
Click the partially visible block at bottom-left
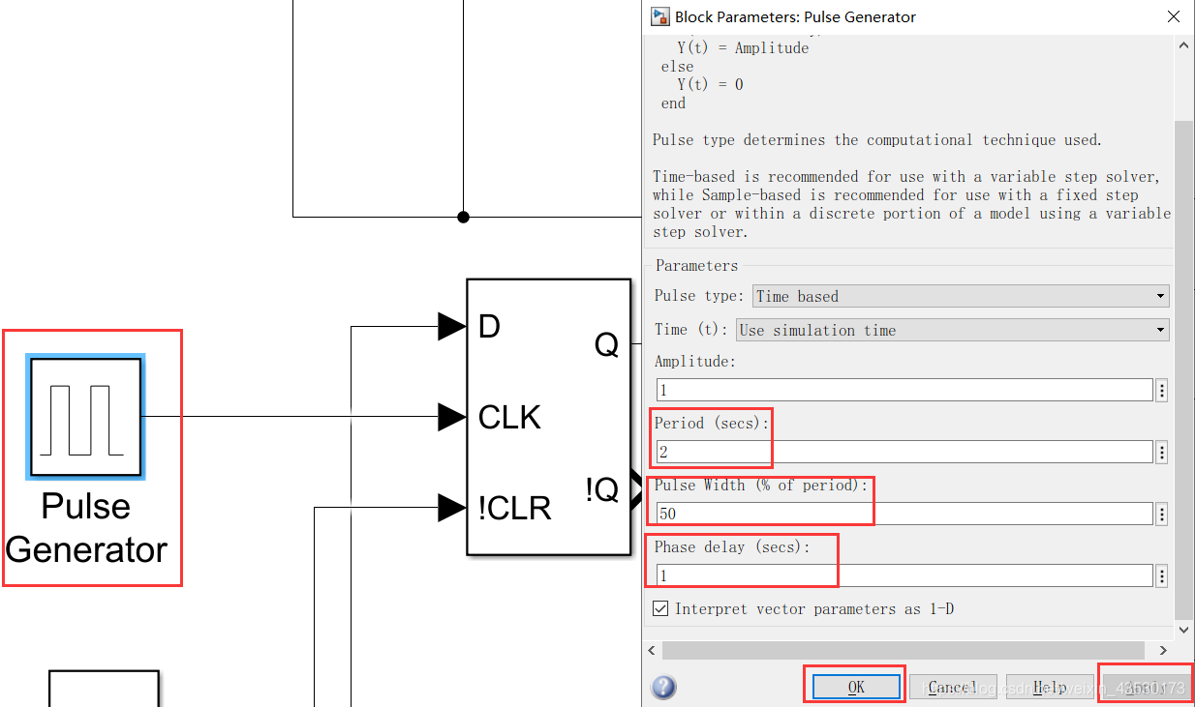[104, 689]
